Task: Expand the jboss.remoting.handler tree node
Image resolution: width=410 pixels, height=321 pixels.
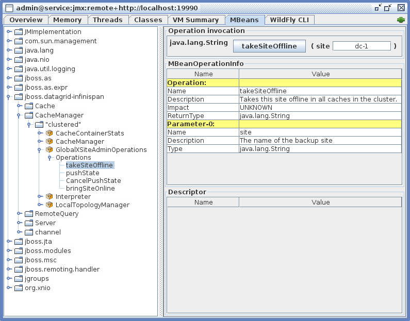Action: point(9,269)
